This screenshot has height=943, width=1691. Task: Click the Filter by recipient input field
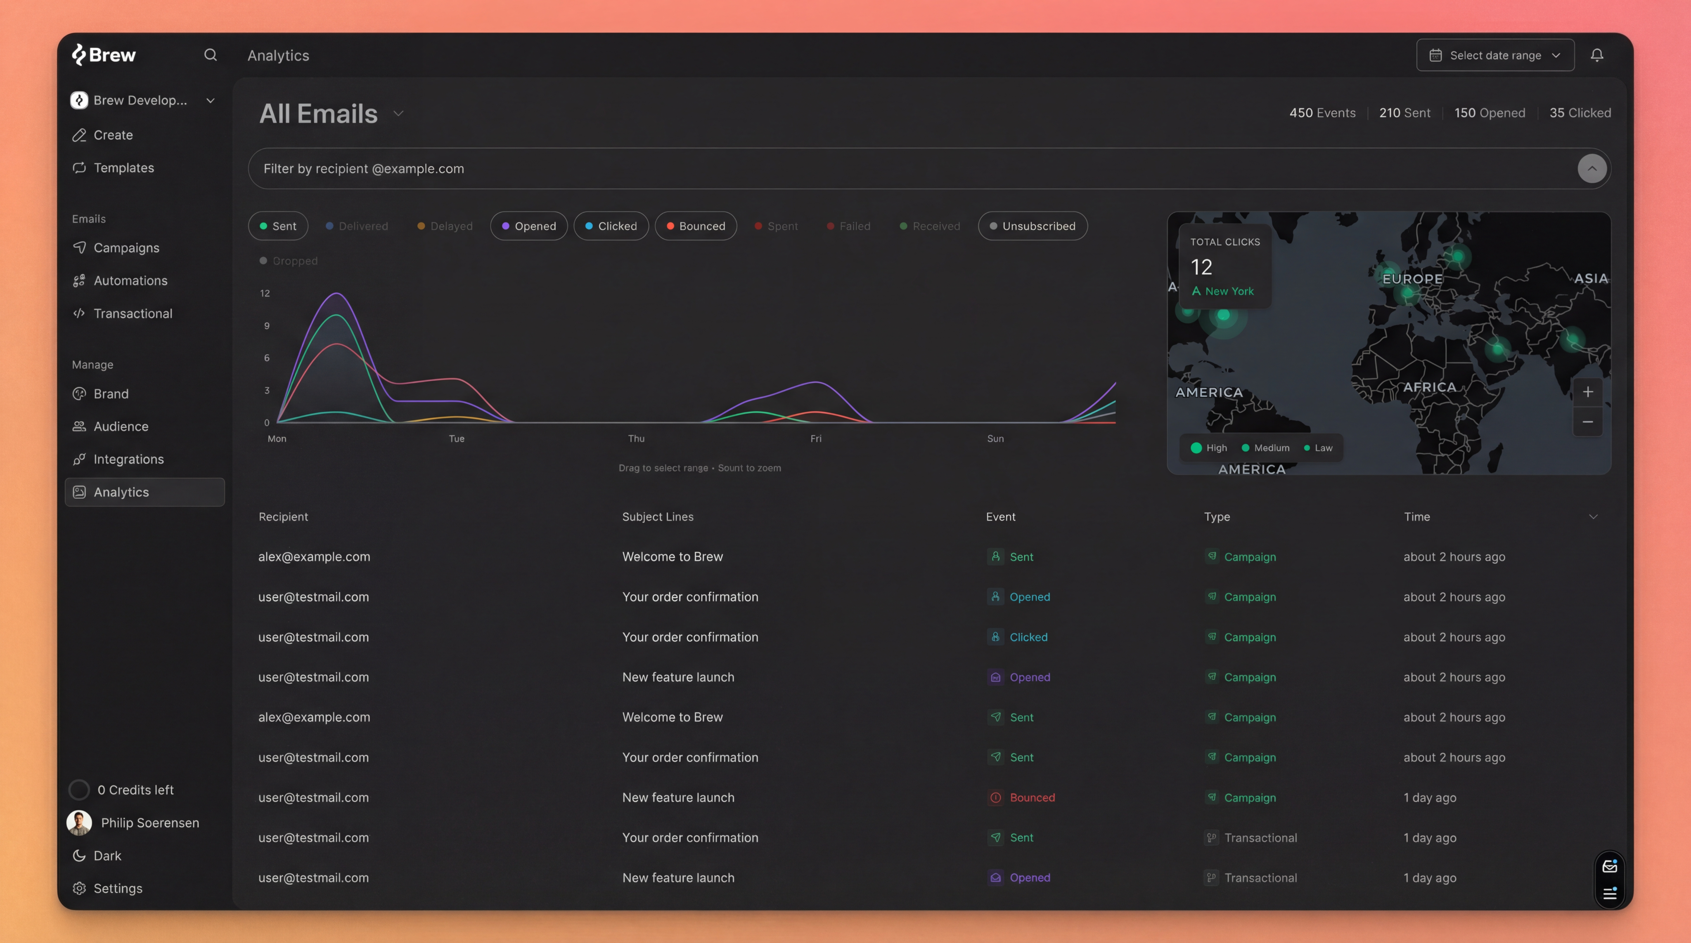pos(591,169)
